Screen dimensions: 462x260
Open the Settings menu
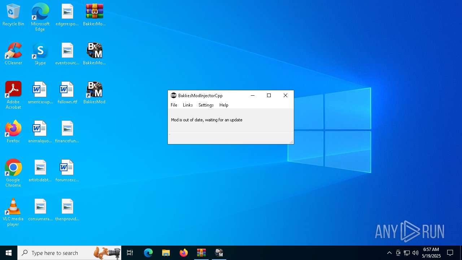tap(206, 105)
